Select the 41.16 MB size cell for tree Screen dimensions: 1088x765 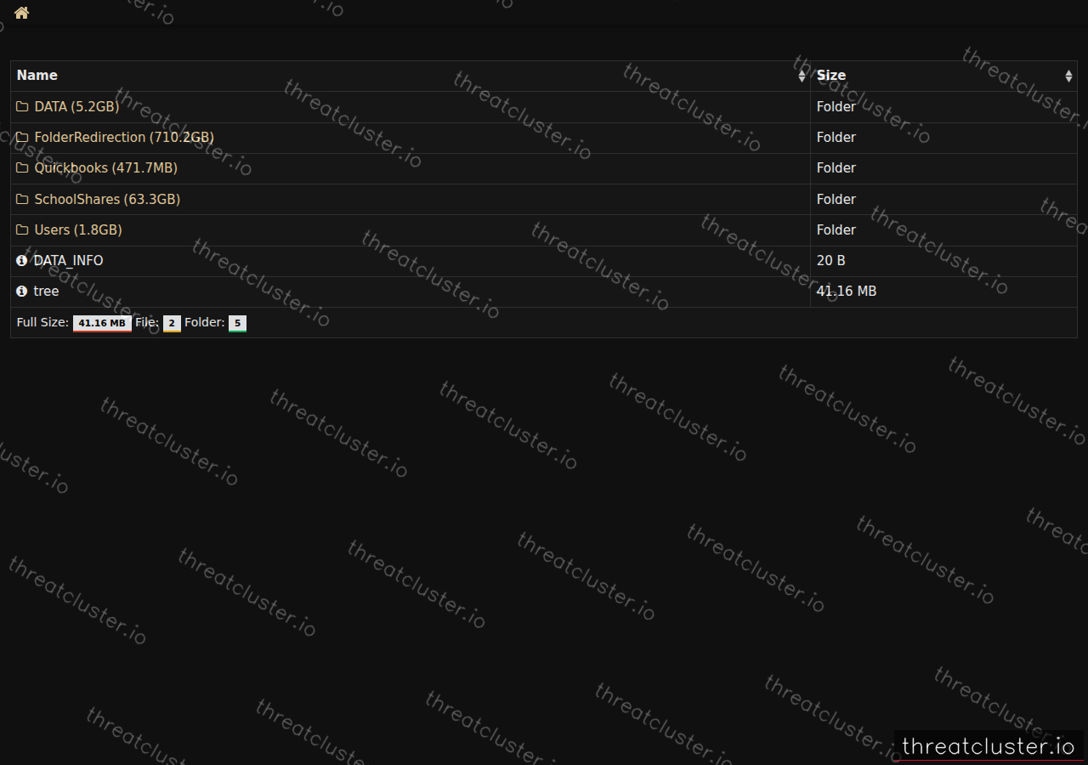pyautogui.click(x=943, y=292)
